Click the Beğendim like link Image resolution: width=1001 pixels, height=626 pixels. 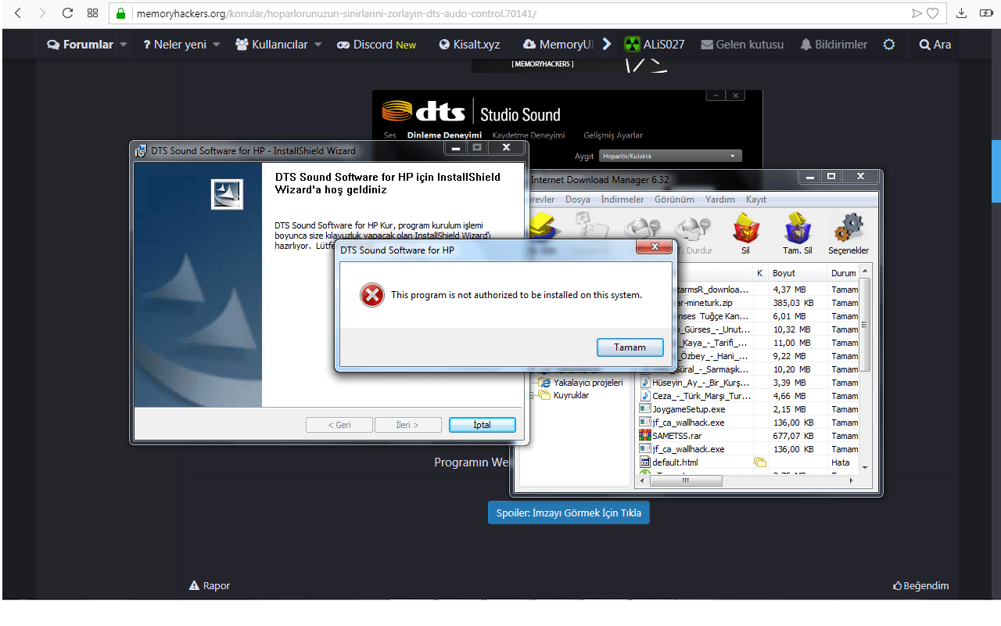921,585
